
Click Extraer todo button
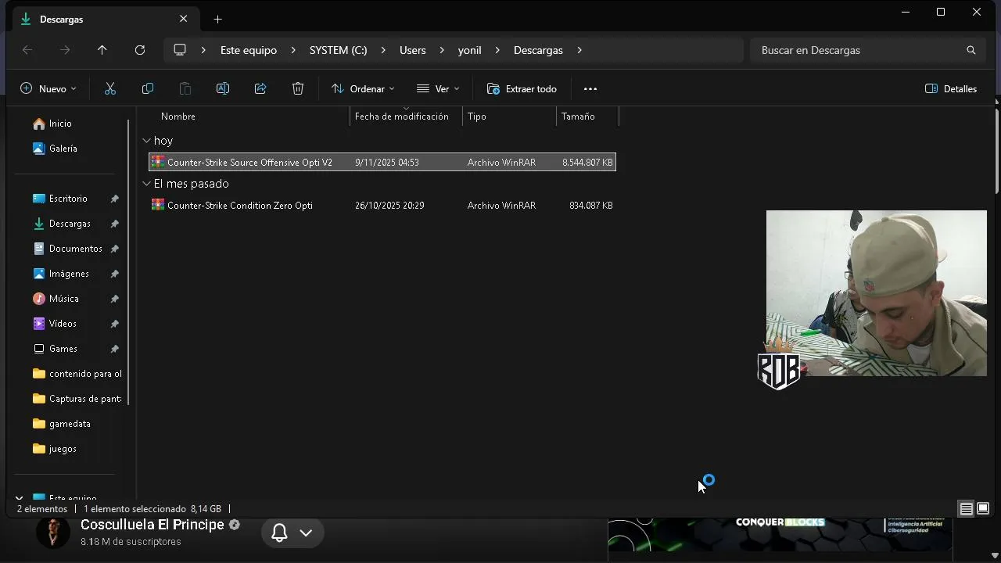coord(522,89)
